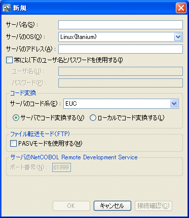Click the キャンセル button
Viewport: 189px width, 218px height.
pyautogui.click(x=112, y=206)
